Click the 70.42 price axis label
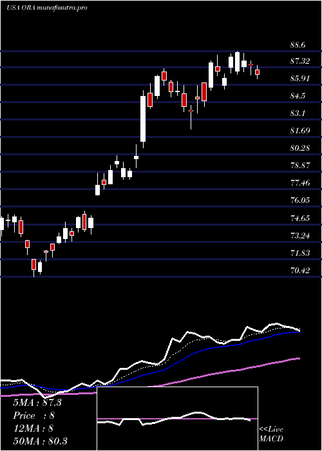The height and width of the screenshot is (451, 322). pos(299,271)
